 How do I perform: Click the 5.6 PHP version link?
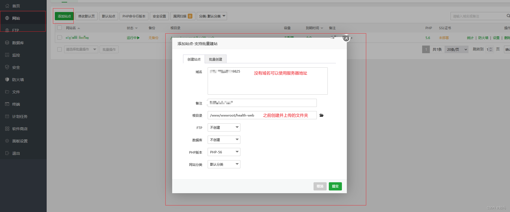428,38
